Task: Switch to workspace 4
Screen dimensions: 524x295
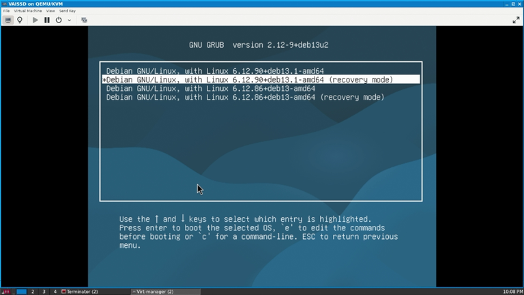Action: tap(55, 292)
